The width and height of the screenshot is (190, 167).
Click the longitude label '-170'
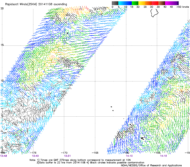64,153
